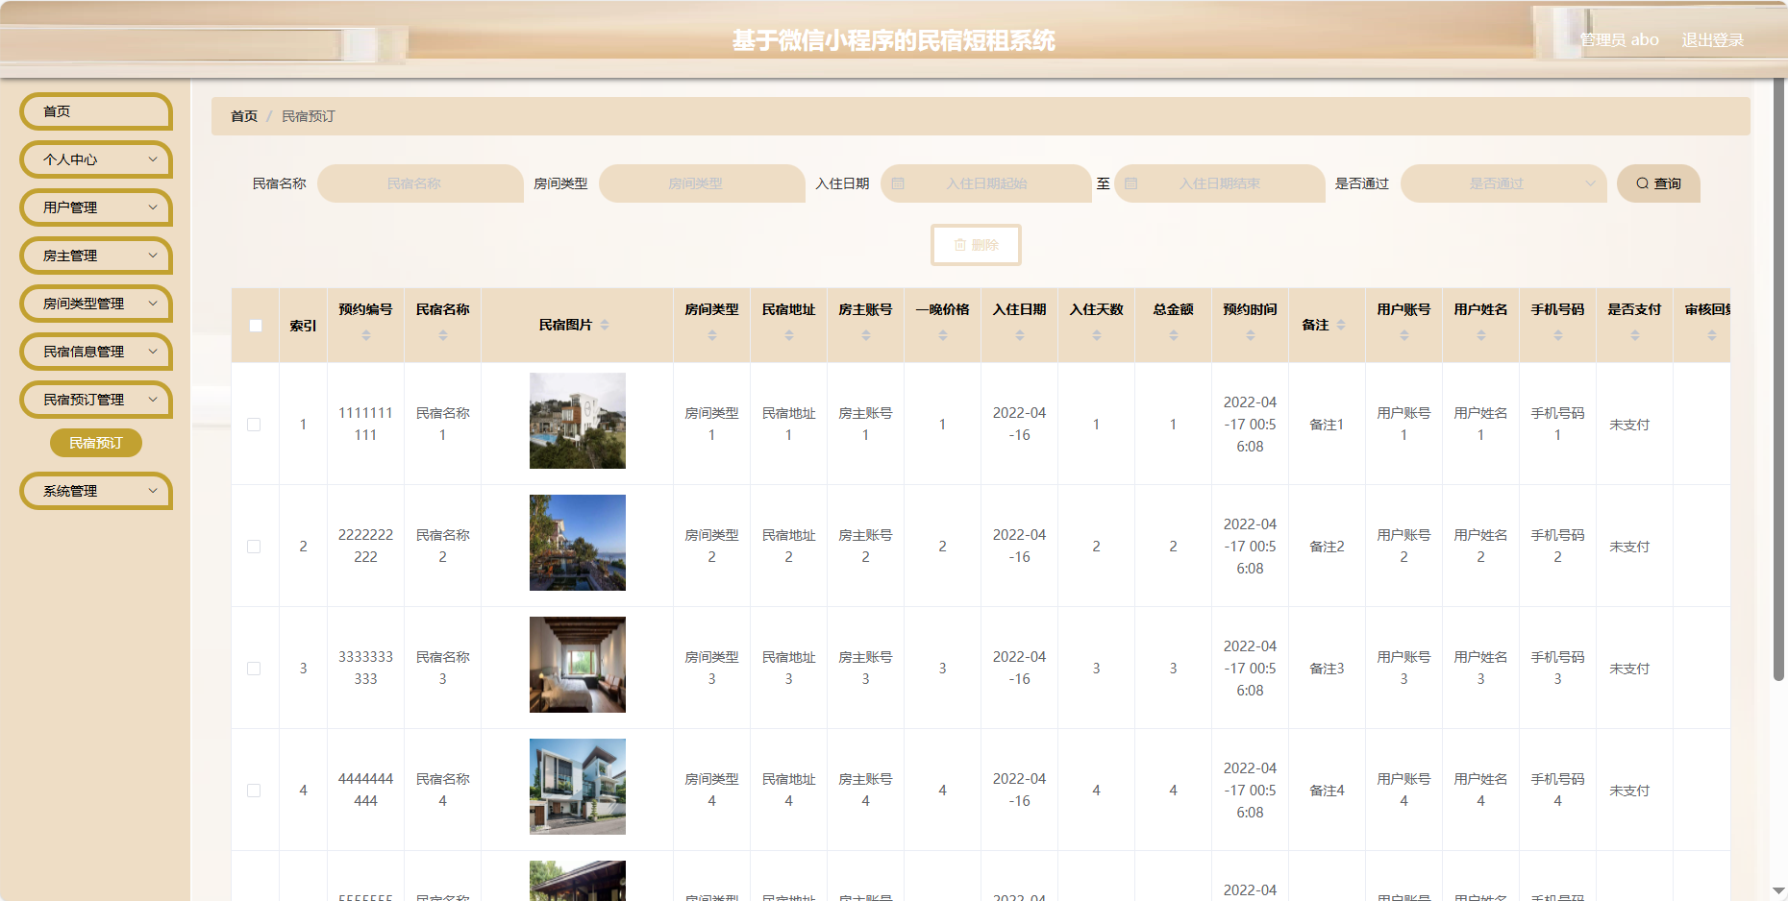Screen dimensions: 1788x901
Task: Sort the 入住日期 column
Action: coord(1019,335)
